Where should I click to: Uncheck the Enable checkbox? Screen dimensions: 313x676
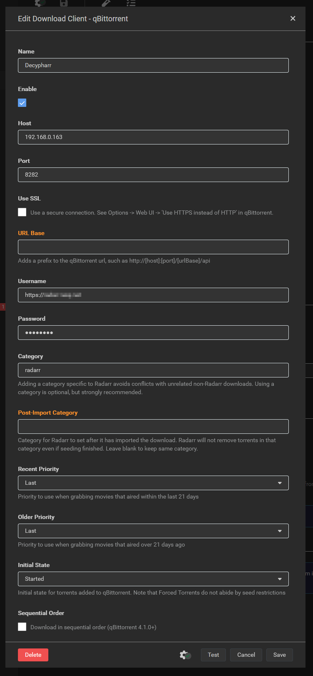click(22, 103)
